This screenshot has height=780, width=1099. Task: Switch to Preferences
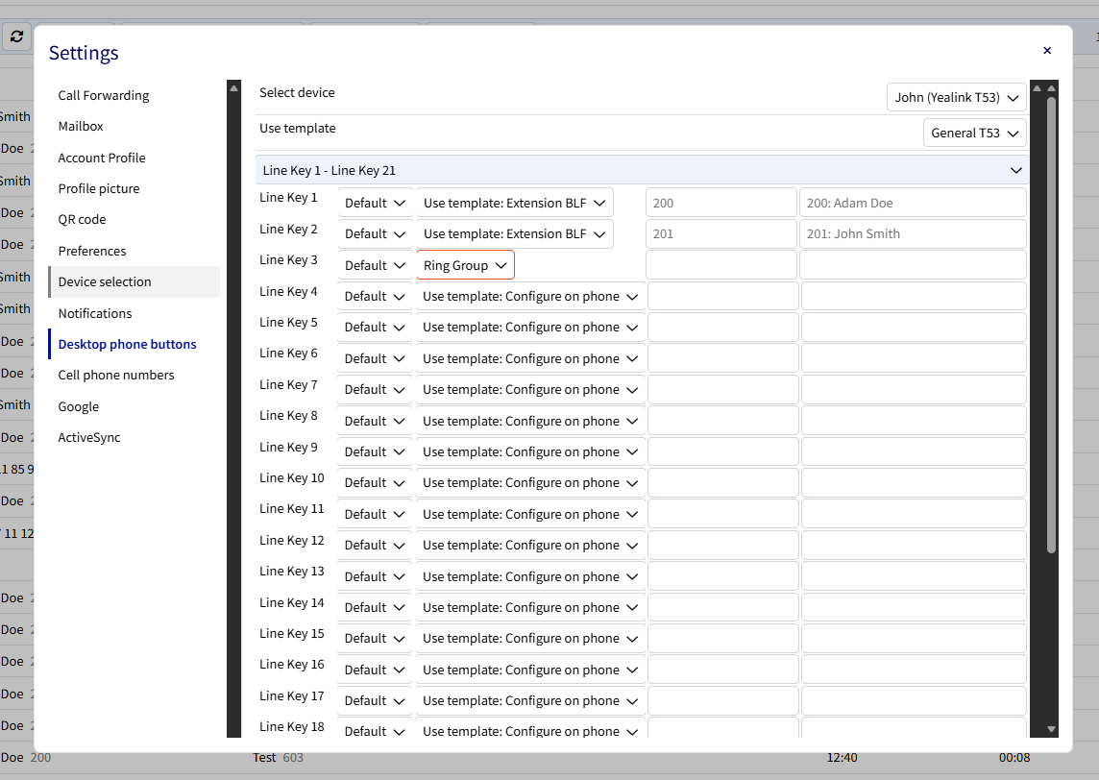click(x=92, y=251)
